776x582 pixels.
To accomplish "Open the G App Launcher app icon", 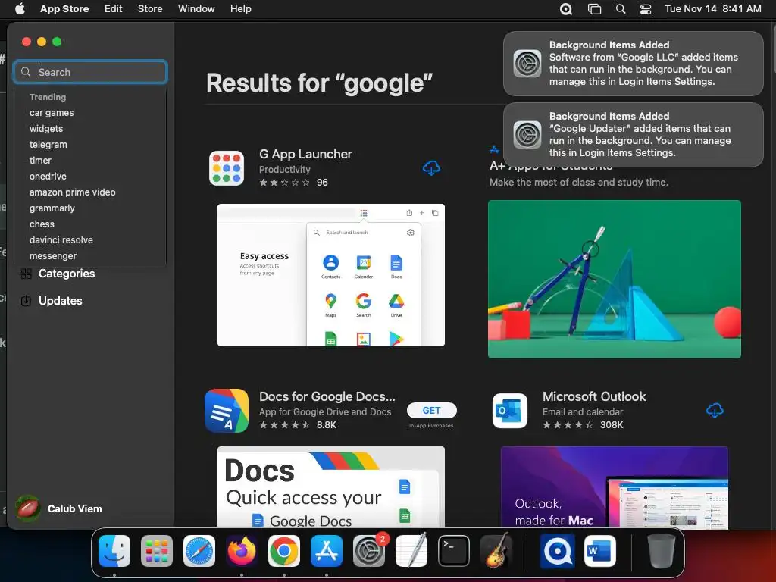I will pyautogui.click(x=227, y=168).
